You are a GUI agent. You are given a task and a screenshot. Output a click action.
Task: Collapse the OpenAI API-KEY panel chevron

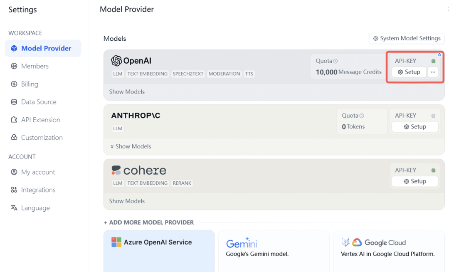439,54
